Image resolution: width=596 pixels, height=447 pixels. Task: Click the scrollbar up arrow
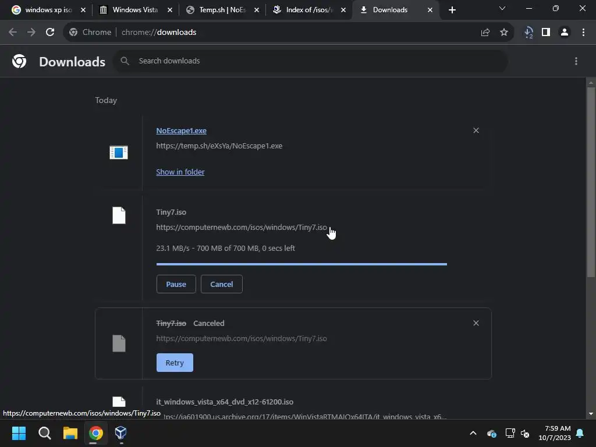pyautogui.click(x=591, y=83)
